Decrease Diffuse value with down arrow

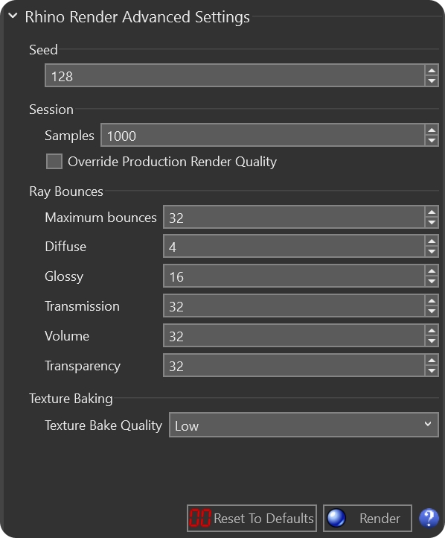click(x=432, y=252)
